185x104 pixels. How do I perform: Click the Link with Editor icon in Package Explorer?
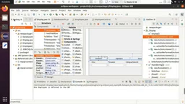(26, 24)
